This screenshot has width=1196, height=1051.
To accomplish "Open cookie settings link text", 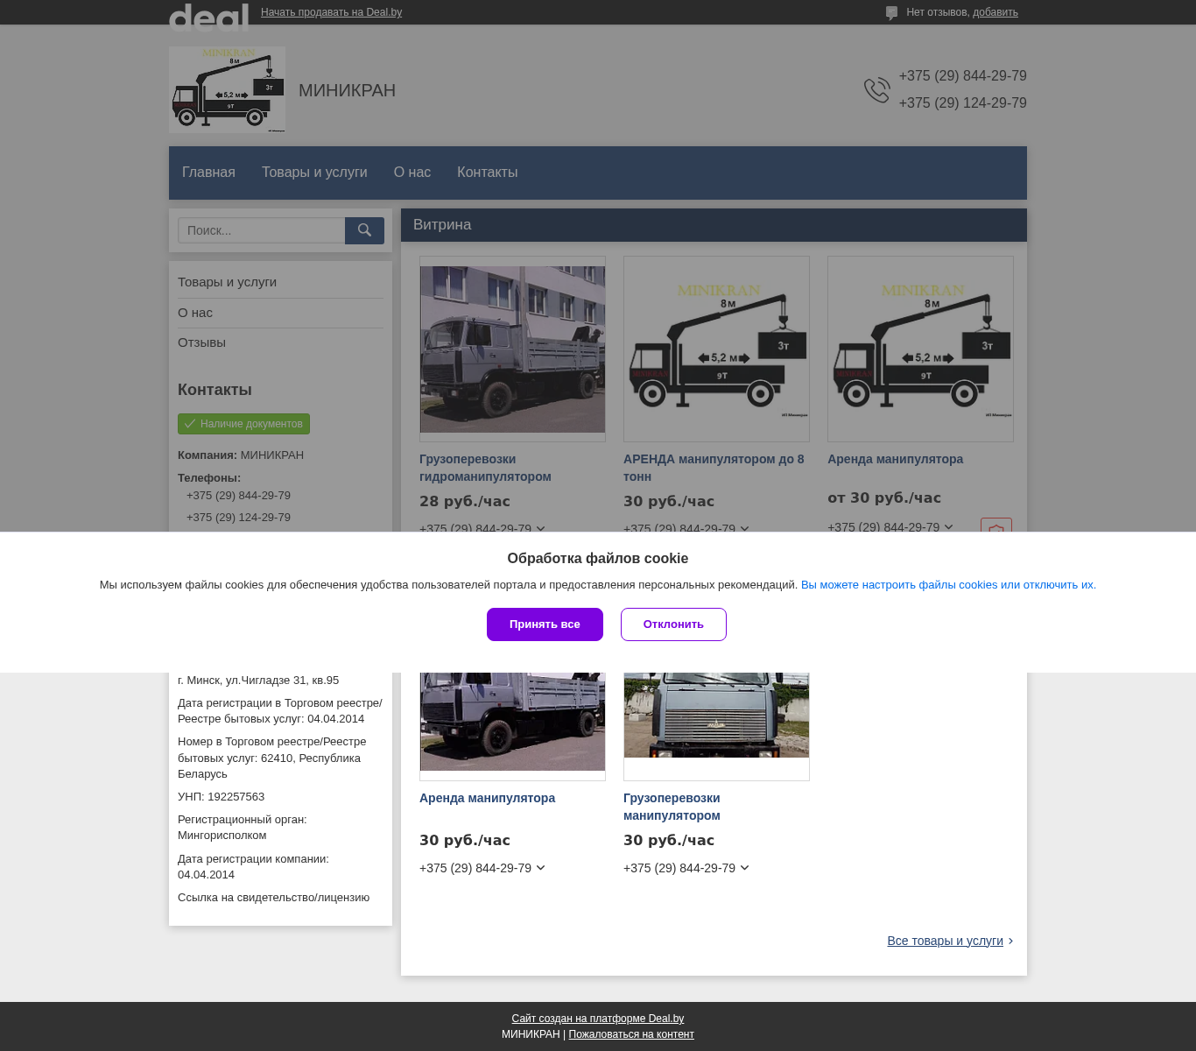I will [x=948, y=585].
